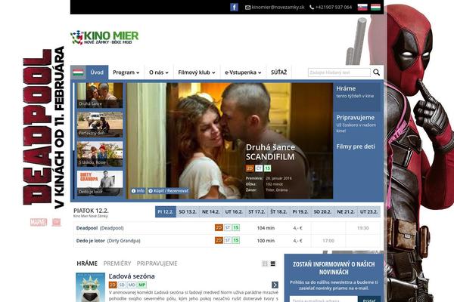This screenshot has width=454, height=302.
Task: Expand the O nás dropdown menu
Action: pyautogui.click(x=158, y=72)
